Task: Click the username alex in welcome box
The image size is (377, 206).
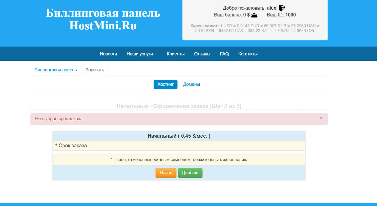Action: (272, 8)
